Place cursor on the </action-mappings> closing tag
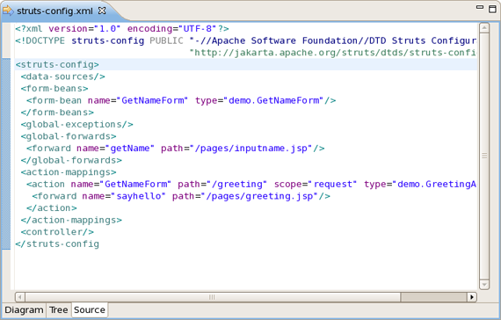 (71, 220)
